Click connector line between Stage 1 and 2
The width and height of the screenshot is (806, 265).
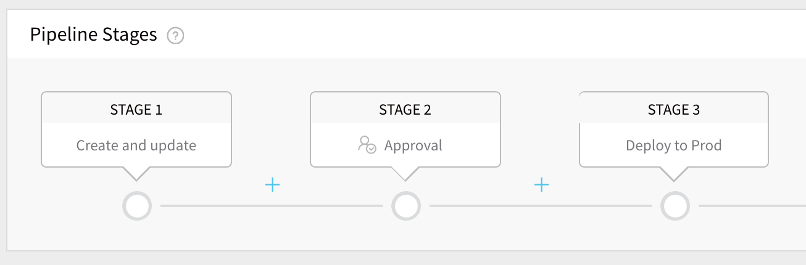[x=272, y=206]
